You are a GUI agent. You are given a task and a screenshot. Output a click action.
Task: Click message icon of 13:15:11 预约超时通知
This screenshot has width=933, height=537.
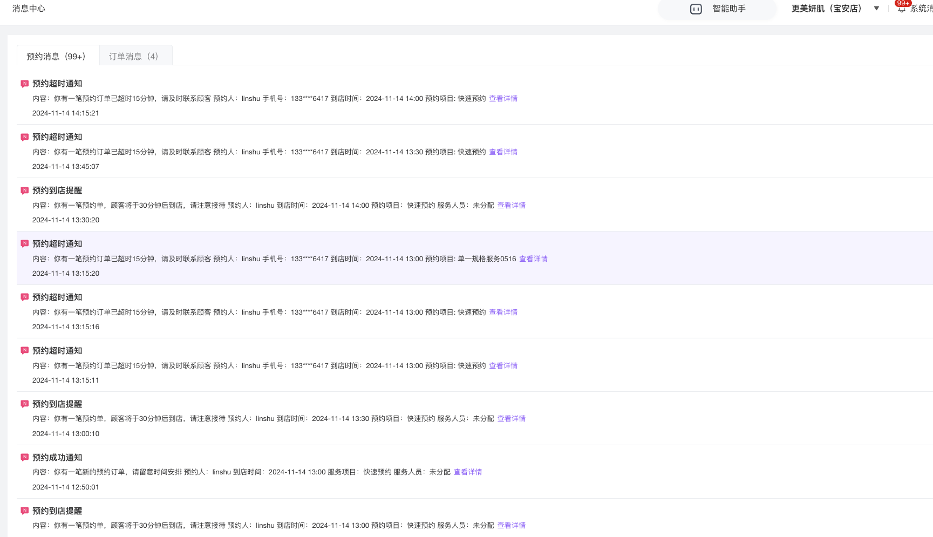click(24, 351)
